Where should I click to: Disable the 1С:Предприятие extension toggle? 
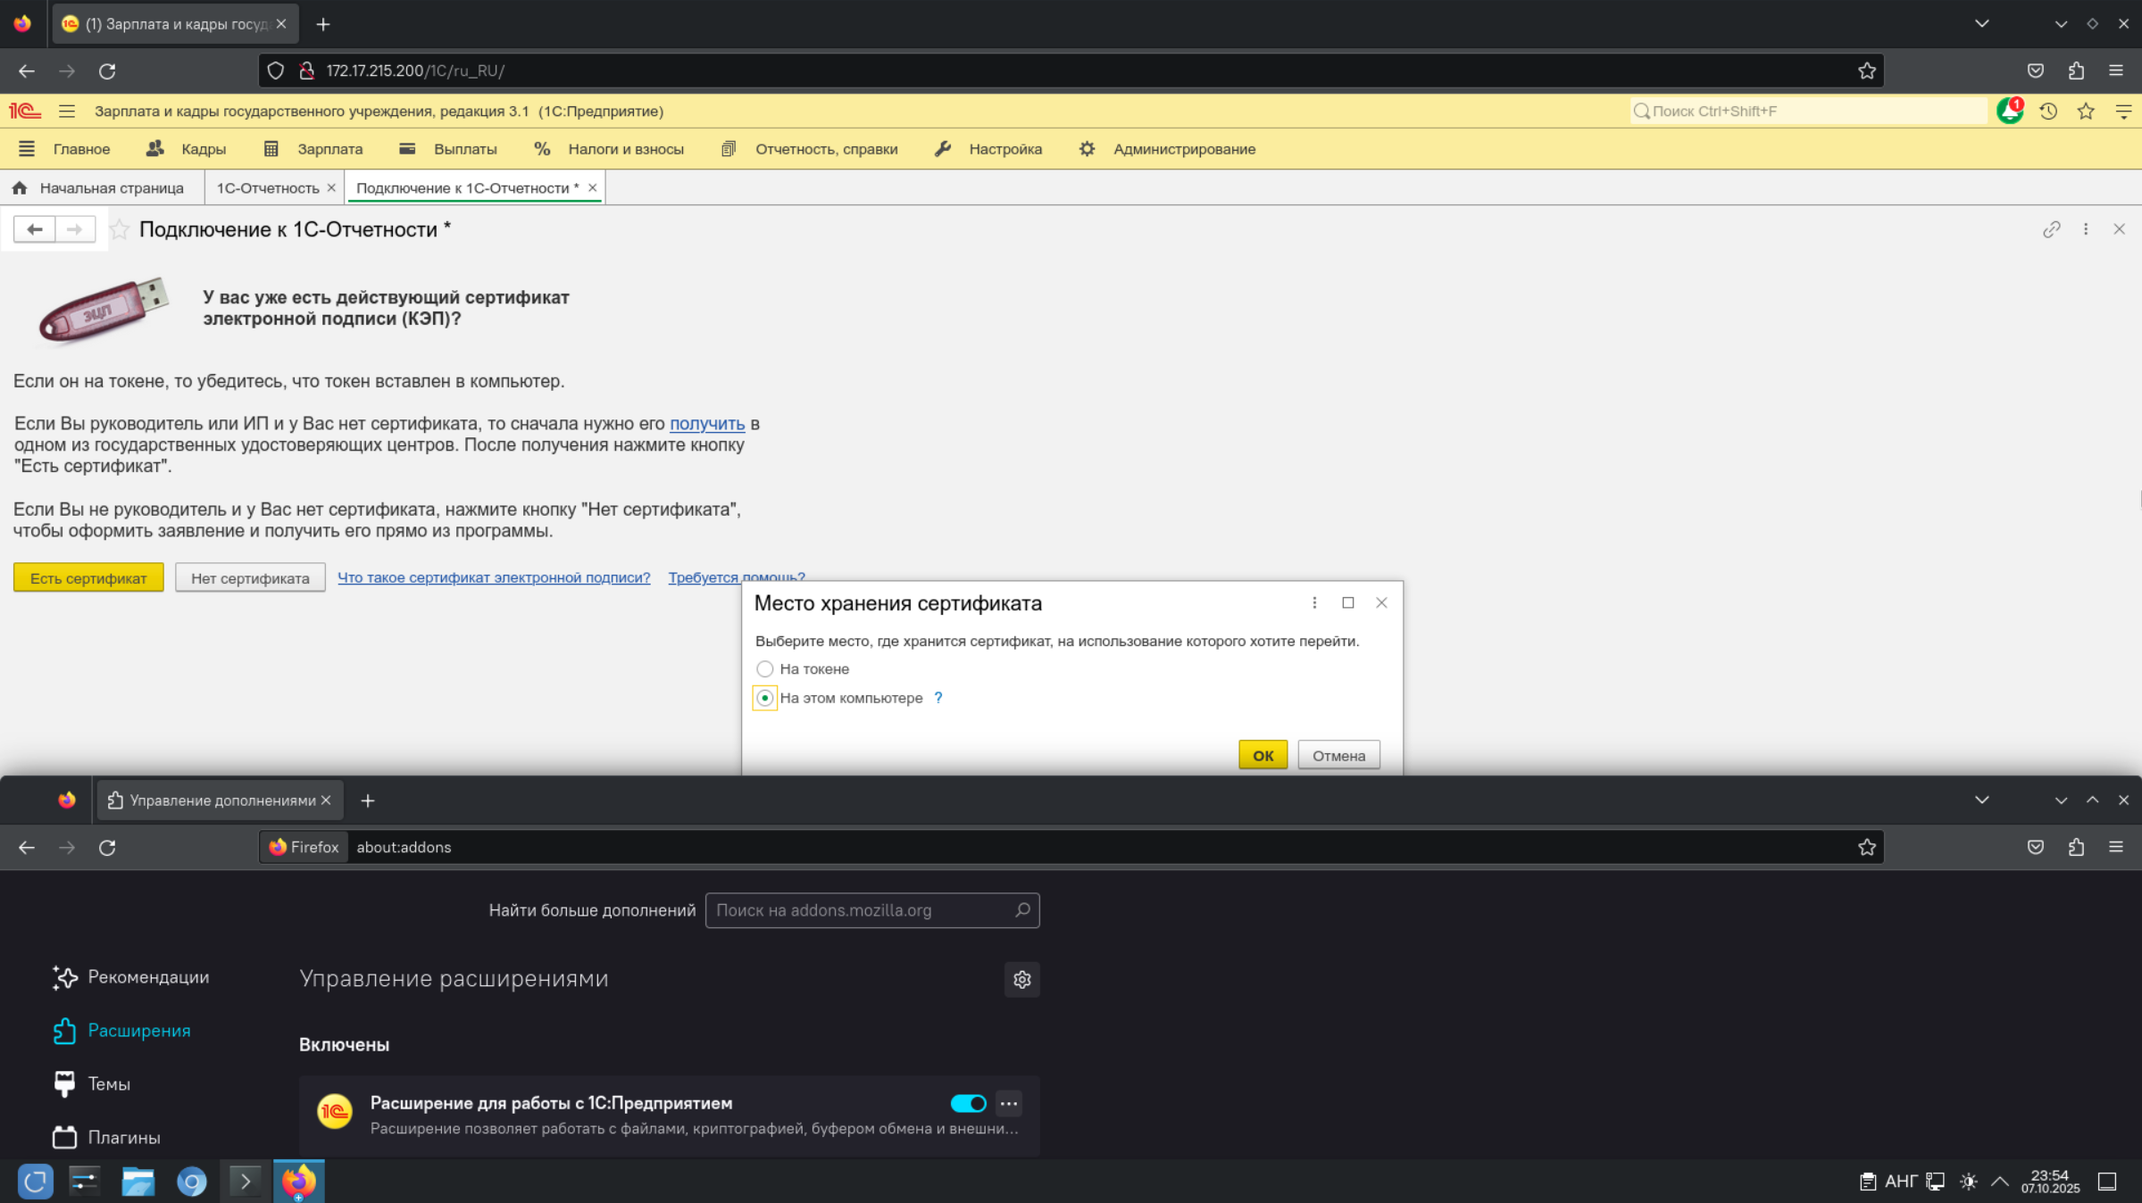[968, 1103]
